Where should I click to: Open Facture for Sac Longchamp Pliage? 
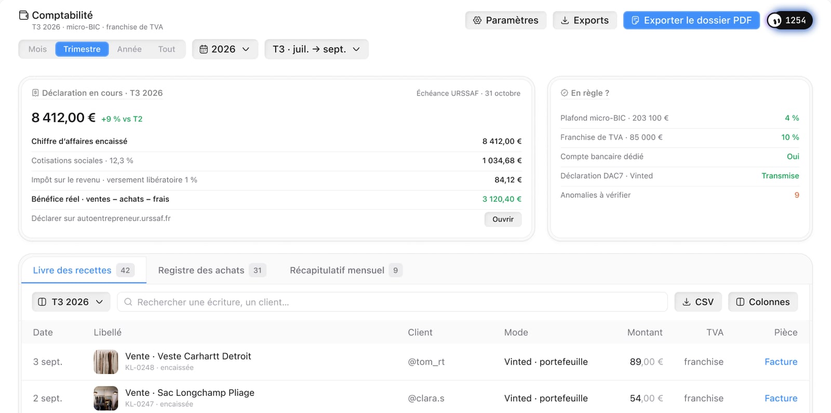click(x=781, y=398)
